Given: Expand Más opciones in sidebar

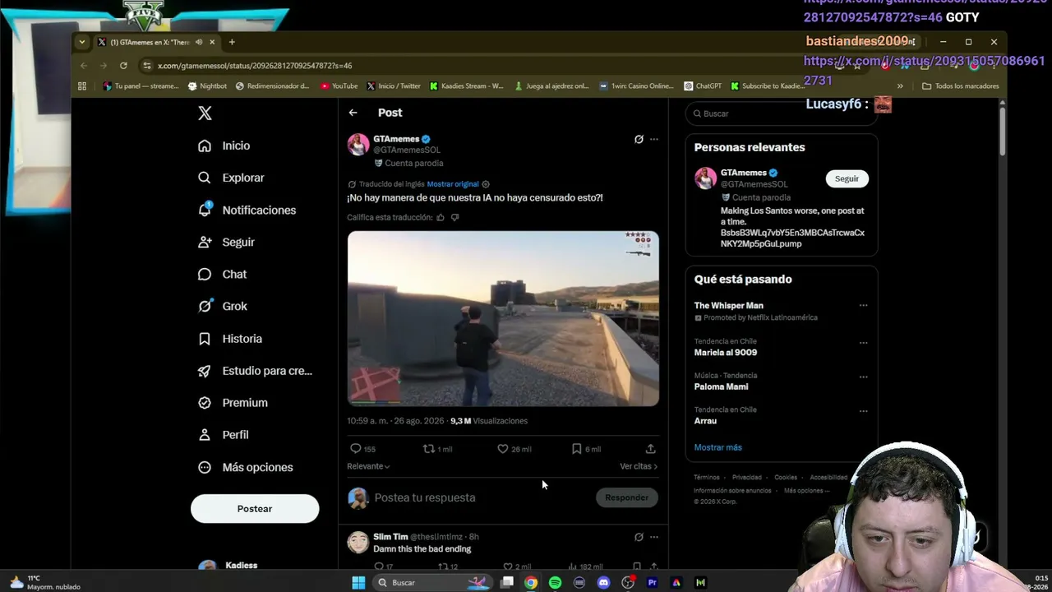Looking at the screenshot, I should tap(246, 467).
